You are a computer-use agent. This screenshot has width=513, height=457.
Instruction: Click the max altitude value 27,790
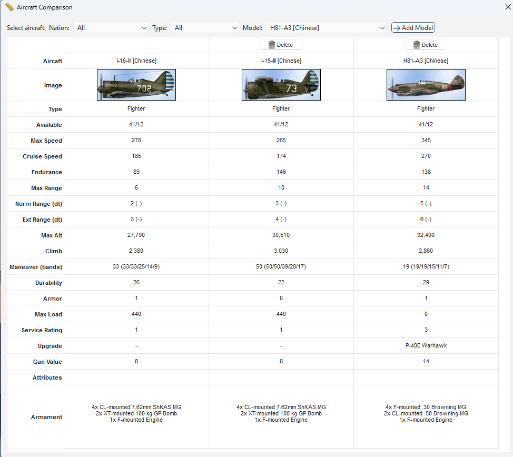[136, 235]
